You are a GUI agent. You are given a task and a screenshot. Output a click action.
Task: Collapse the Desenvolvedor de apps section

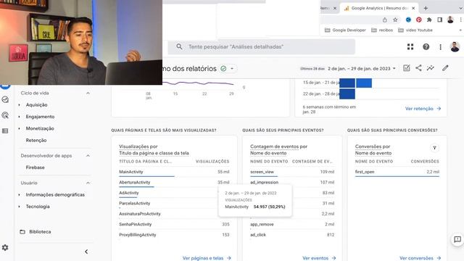pyautogui.click(x=88, y=156)
